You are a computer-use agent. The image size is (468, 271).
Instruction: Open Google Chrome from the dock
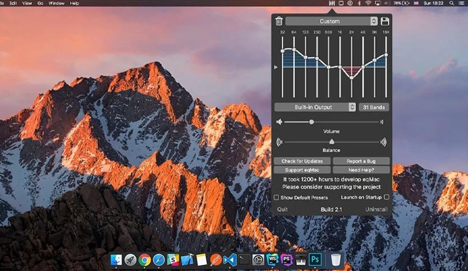coord(144,260)
